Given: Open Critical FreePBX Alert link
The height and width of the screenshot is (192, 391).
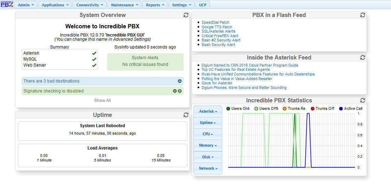Looking at the screenshot, I should click(220, 36).
